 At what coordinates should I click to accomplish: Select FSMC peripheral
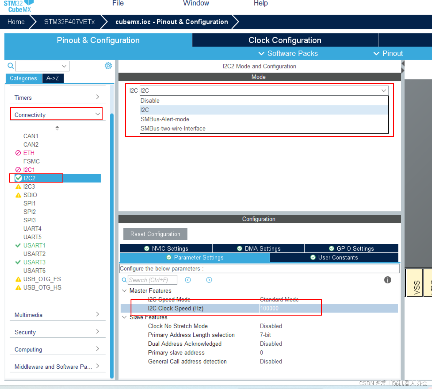tap(32, 161)
